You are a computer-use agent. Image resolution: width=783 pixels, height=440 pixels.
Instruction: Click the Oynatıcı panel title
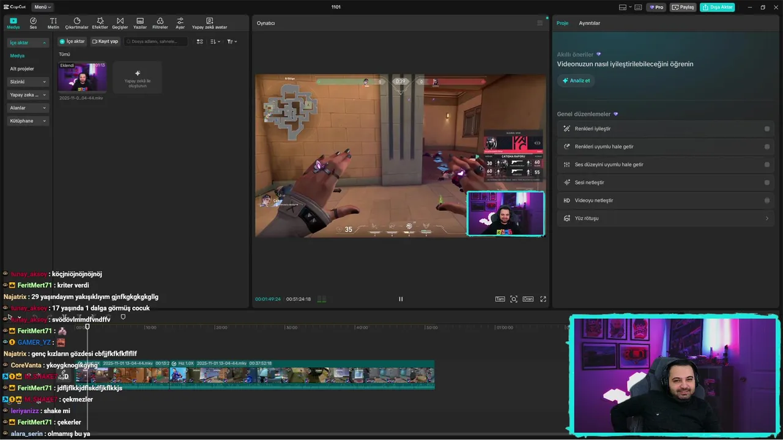click(265, 23)
